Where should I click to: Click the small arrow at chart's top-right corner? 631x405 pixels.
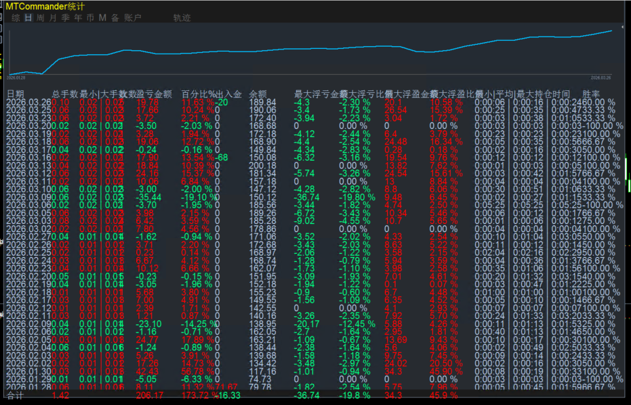622,27
